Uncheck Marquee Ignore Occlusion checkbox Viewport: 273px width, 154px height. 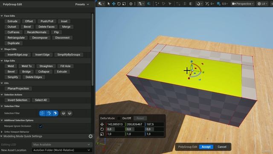tap(41, 126)
